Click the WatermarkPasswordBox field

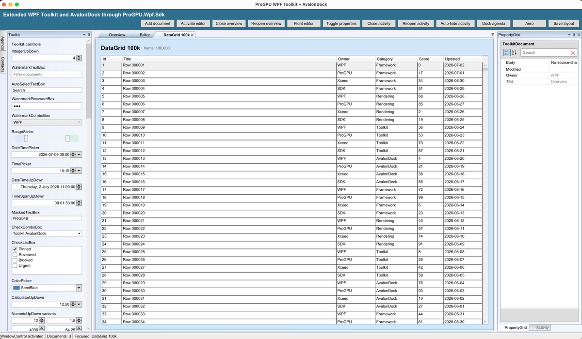click(47, 106)
